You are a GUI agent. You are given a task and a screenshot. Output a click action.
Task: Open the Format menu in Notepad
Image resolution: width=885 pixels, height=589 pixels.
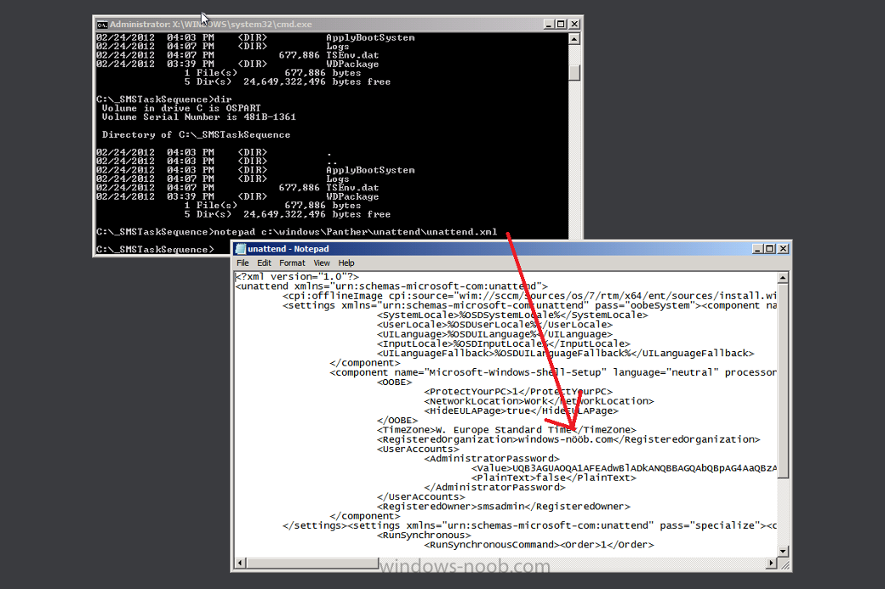pyautogui.click(x=292, y=263)
